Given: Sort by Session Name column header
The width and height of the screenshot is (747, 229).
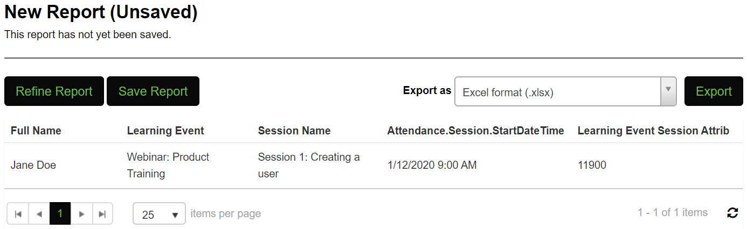Looking at the screenshot, I should (x=294, y=131).
